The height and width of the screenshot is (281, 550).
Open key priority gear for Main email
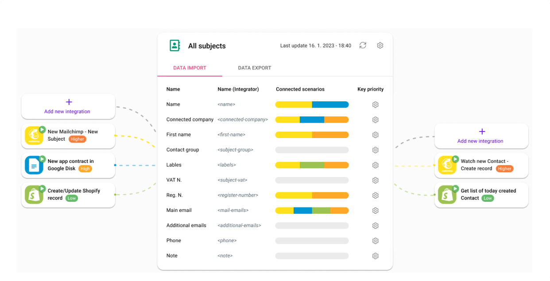tap(375, 211)
